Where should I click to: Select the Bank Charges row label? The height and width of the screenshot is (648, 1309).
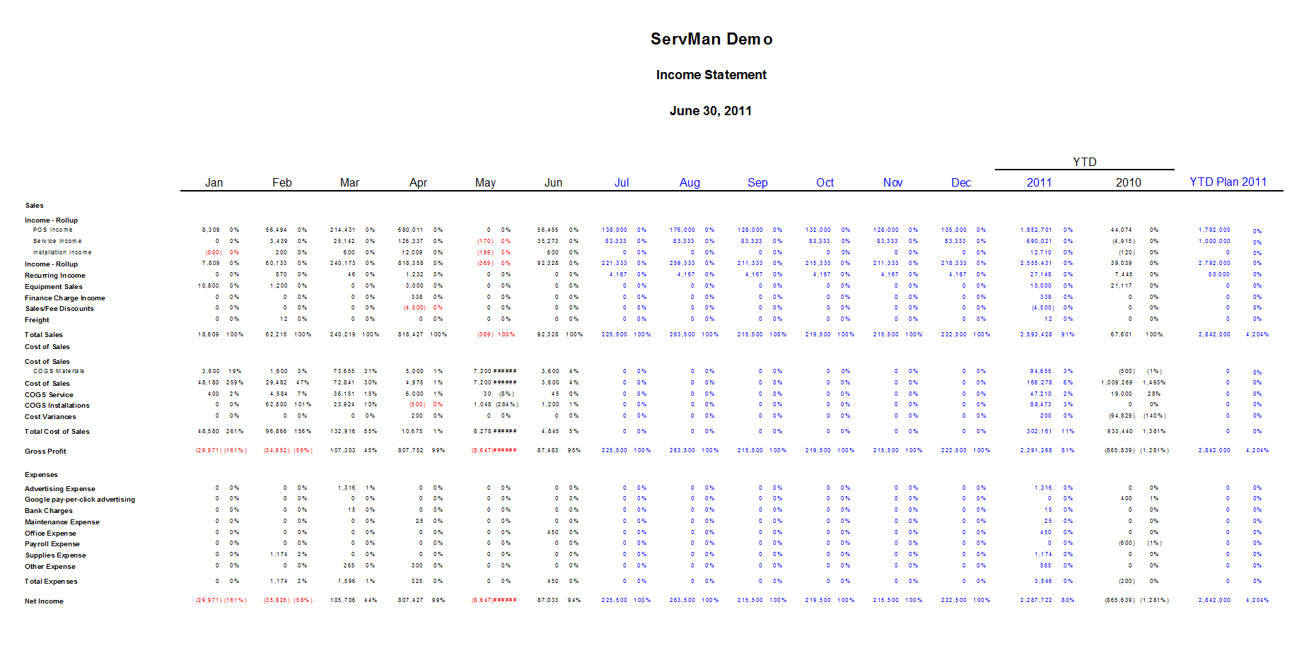pos(49,511)
